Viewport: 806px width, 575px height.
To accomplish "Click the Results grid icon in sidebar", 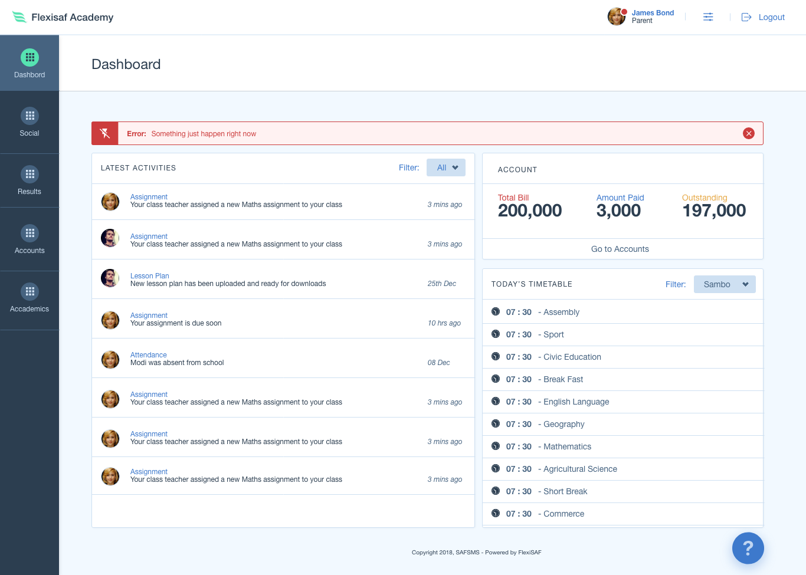I will click(x=30, y=174).
